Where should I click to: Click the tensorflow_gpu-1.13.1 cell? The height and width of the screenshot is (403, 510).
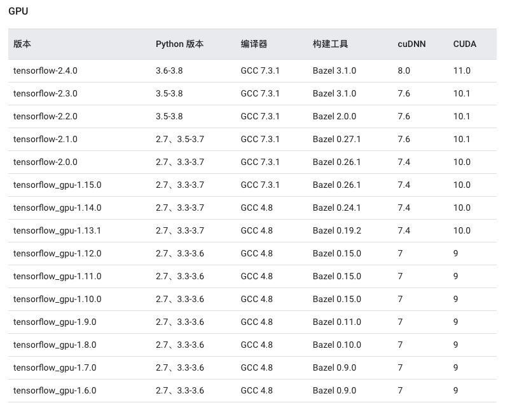tap(57, 230)
